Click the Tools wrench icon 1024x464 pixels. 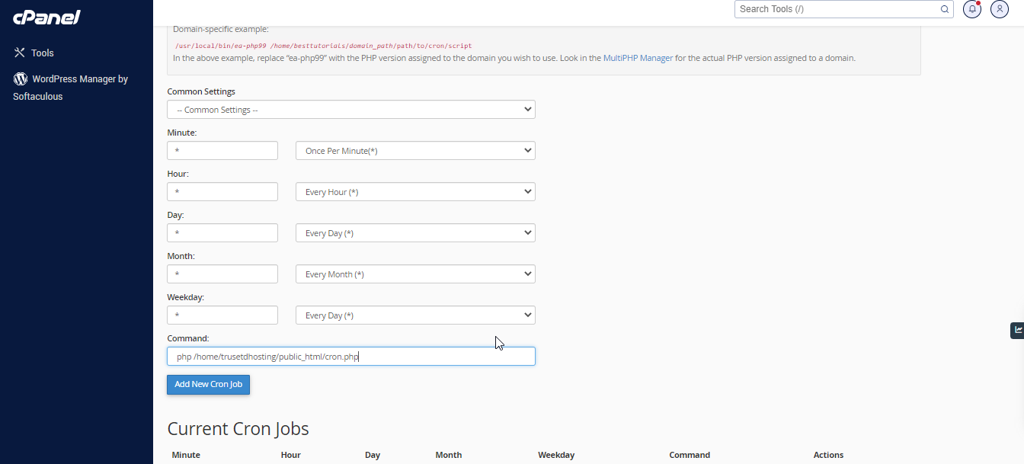20,53
